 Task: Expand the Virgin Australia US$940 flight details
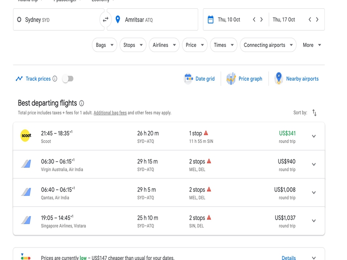click(314, 165)
